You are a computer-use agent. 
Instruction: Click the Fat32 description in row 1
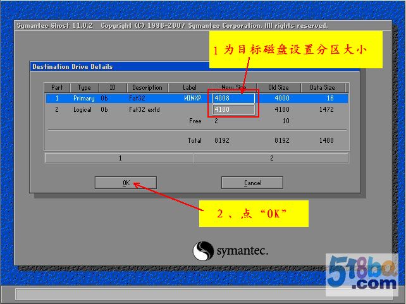(137, 98)
